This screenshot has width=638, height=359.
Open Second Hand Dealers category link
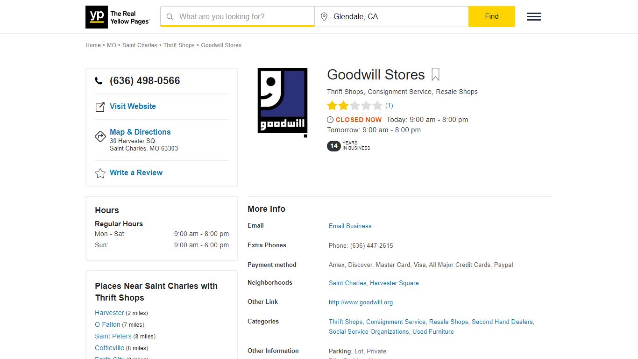(x=502, y=322)
